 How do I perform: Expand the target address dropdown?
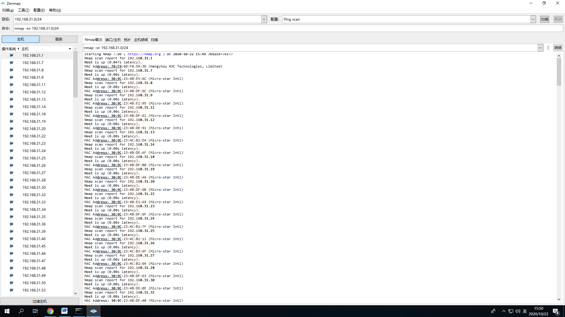(264, 19)
